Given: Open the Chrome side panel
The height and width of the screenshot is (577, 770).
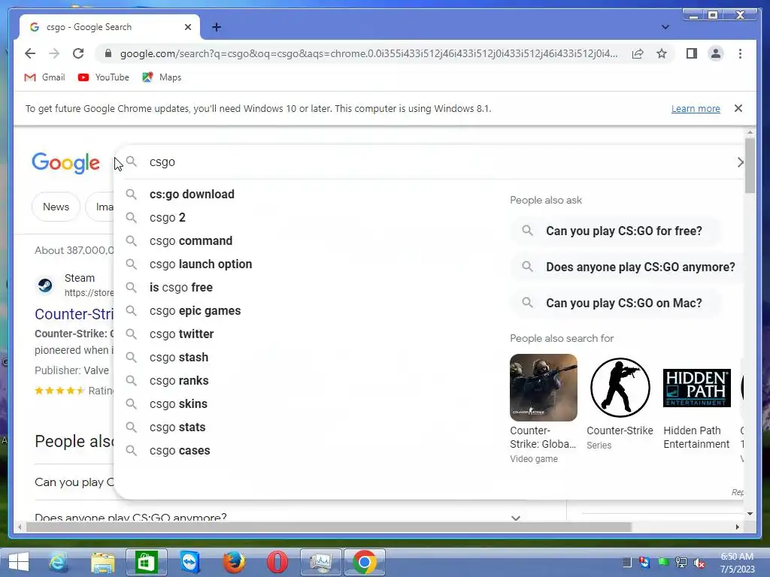Looking at the screenshot, I should [x=692, y=53].
